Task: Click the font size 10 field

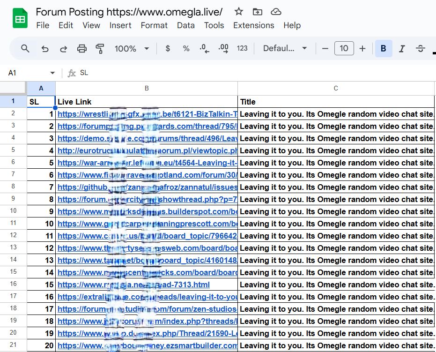Action: pos(344,48)
